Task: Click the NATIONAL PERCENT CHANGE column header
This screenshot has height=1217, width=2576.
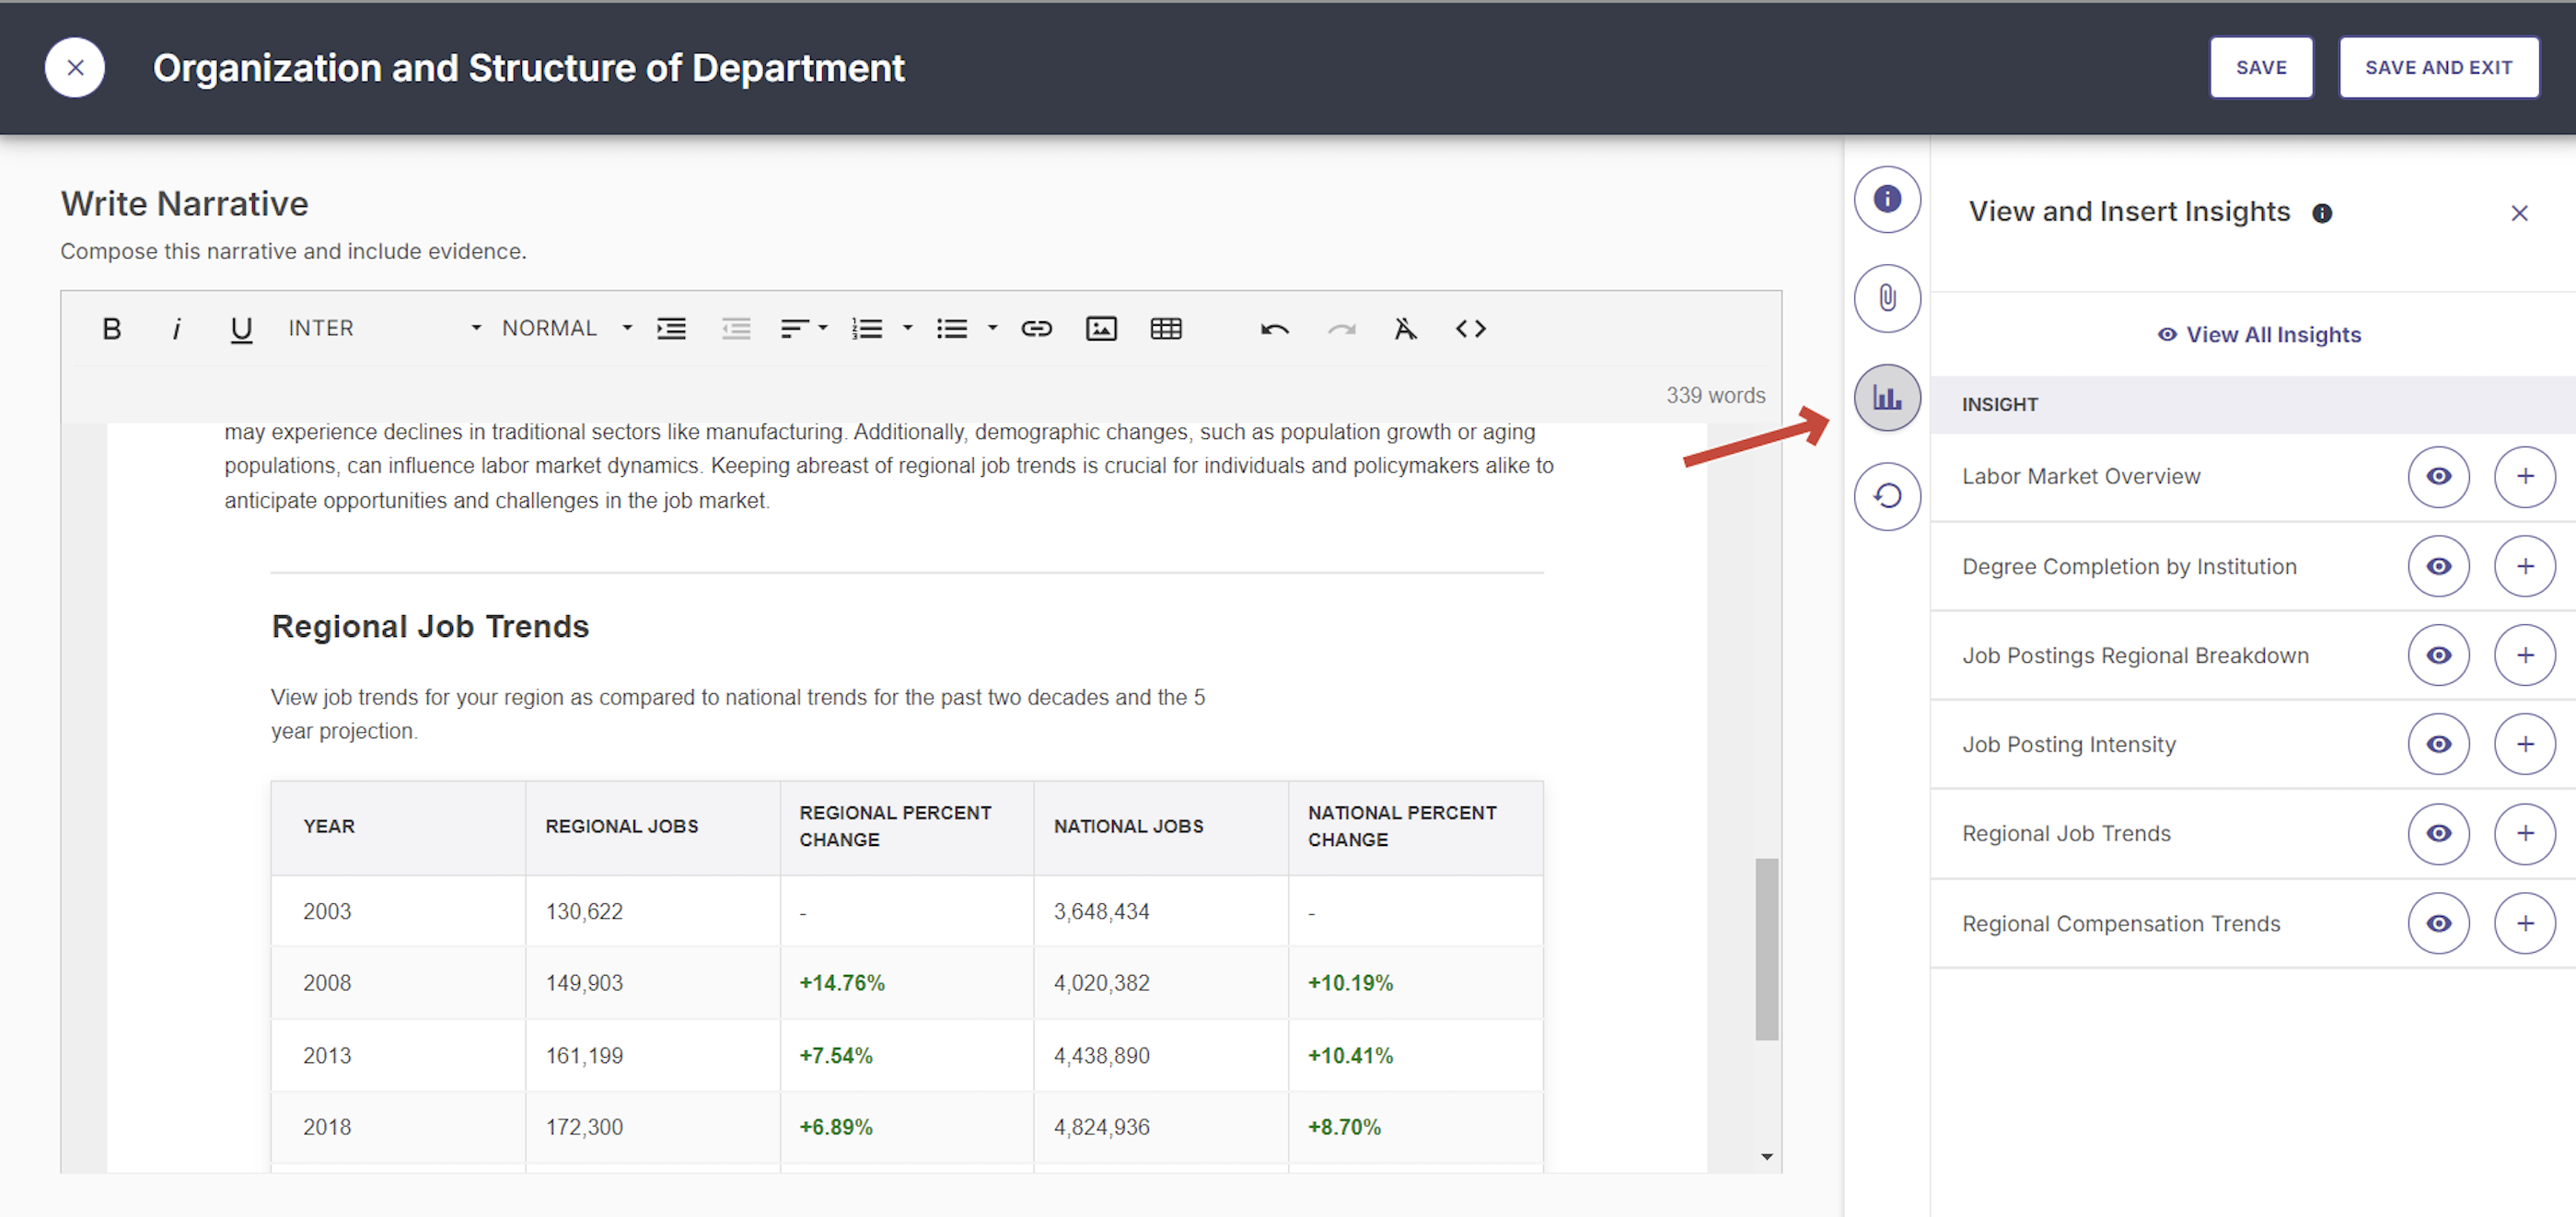Action: pyautogui.click(x=1415, y=827)
